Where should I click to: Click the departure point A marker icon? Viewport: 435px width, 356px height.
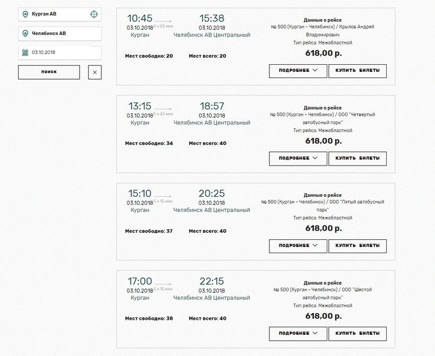click(25, 14)
